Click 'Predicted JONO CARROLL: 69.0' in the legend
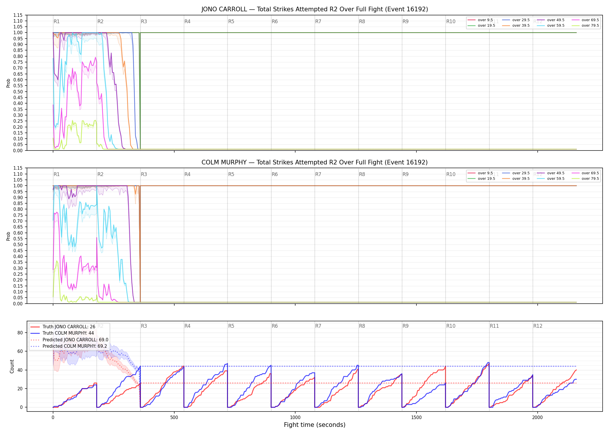The width and height of the screenshot is (609, 435). pyautogui.click(x=75, y=340)
